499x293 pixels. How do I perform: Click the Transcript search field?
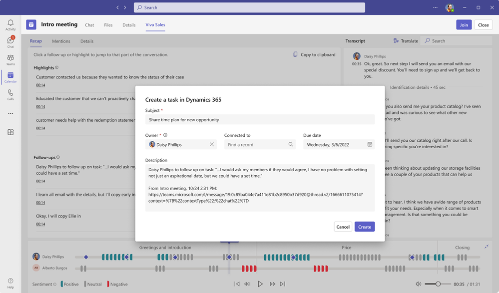pos(457,41)
